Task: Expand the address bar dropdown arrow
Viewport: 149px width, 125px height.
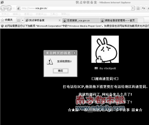Action: (133, 8)
